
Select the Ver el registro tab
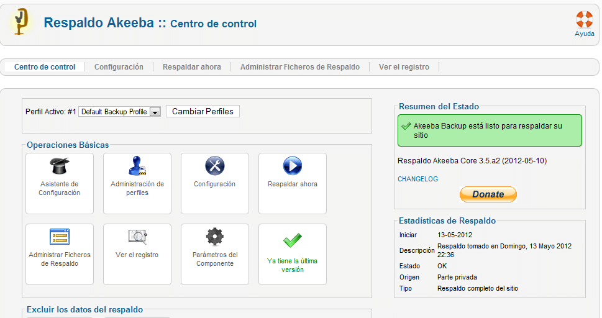pos(404,67)
